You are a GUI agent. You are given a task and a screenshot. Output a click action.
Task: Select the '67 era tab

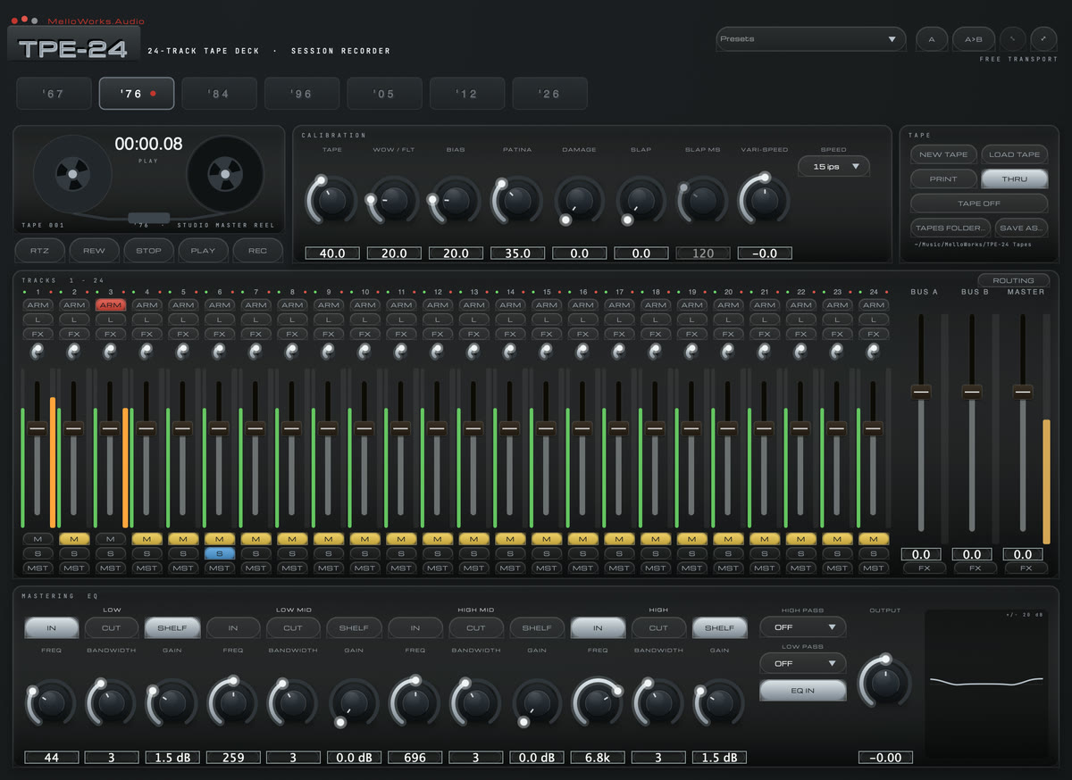point(54,94)
